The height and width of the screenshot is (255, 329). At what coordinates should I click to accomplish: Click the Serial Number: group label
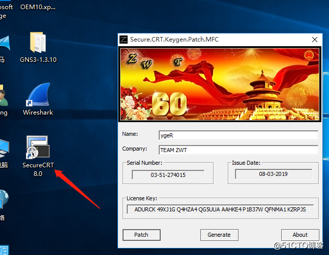click(x=144, y=163)
